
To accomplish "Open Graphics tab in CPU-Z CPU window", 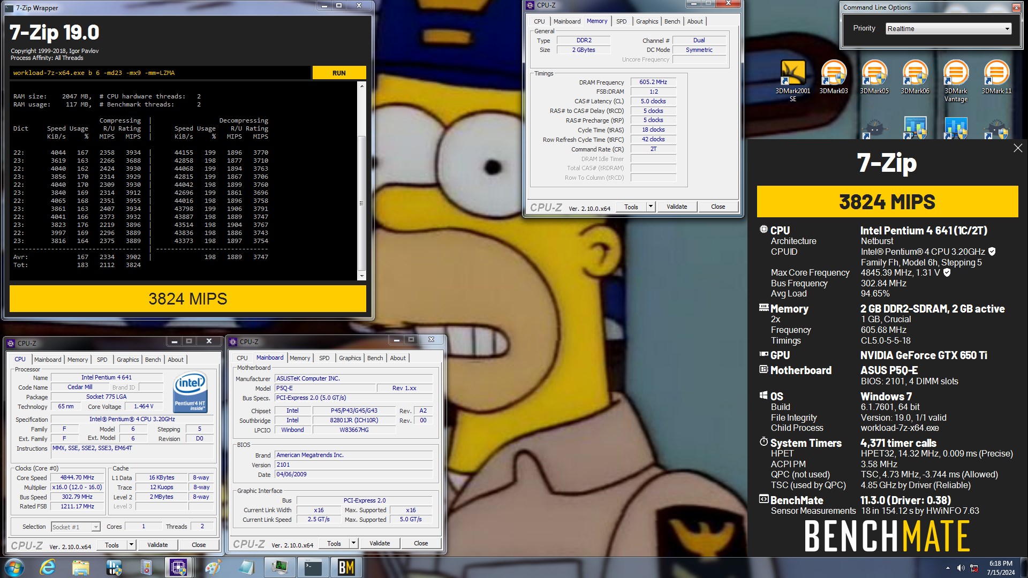I will [127, 360].
